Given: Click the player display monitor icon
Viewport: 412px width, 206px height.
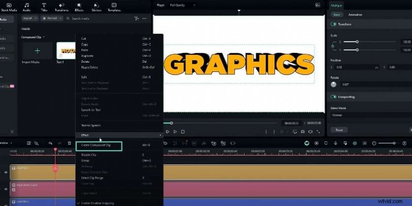Looking at the screenshot, I should [295, 132].
